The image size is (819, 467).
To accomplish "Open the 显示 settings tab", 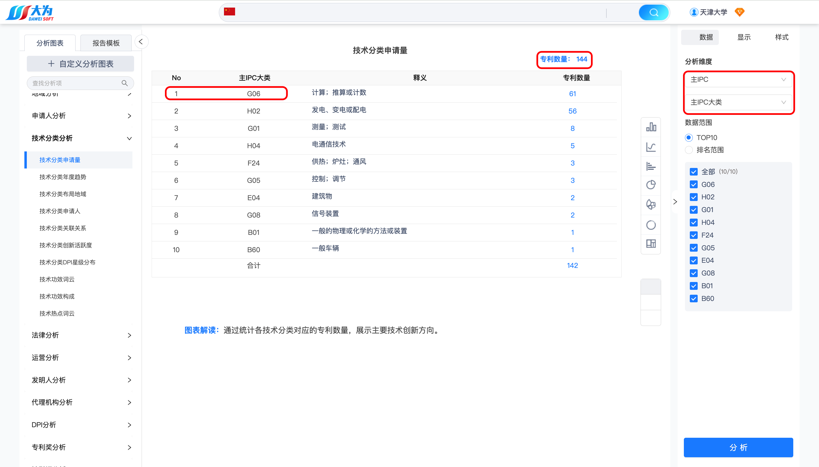I will click(x=744, y=37).
